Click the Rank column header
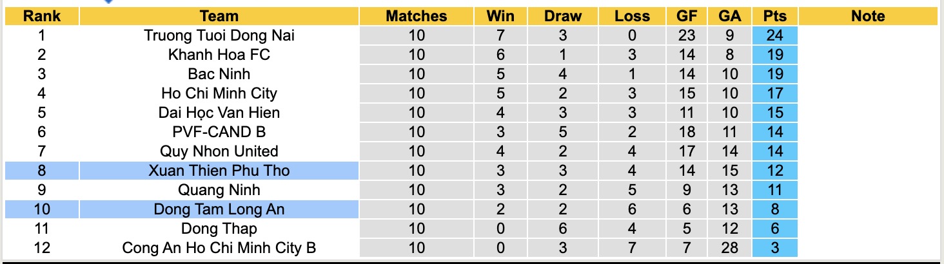 pos(42,16)
